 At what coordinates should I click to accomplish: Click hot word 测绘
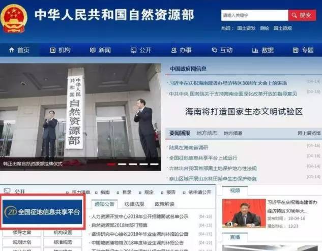[265, 28]
